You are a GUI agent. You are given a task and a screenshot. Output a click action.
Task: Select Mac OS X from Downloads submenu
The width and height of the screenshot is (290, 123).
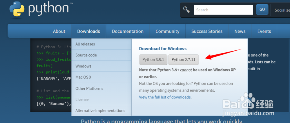tap(101, 77)
